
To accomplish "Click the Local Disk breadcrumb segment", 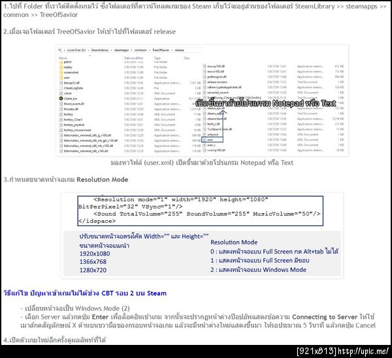I will (76, 50).
